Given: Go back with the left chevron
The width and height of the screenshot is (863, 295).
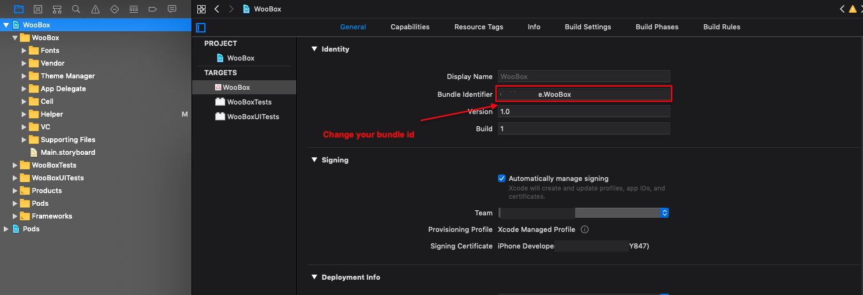Looking at the screenshot, I should coord(217,9).
